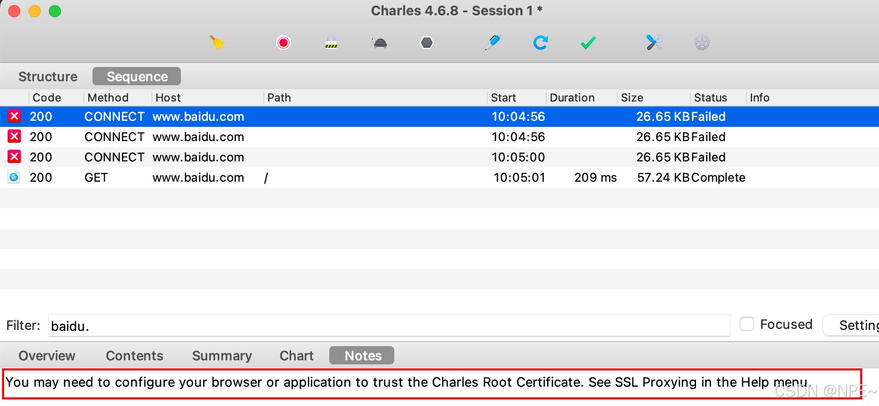
Task: Switch to Sequence view
Action: (x=137, y=77)
